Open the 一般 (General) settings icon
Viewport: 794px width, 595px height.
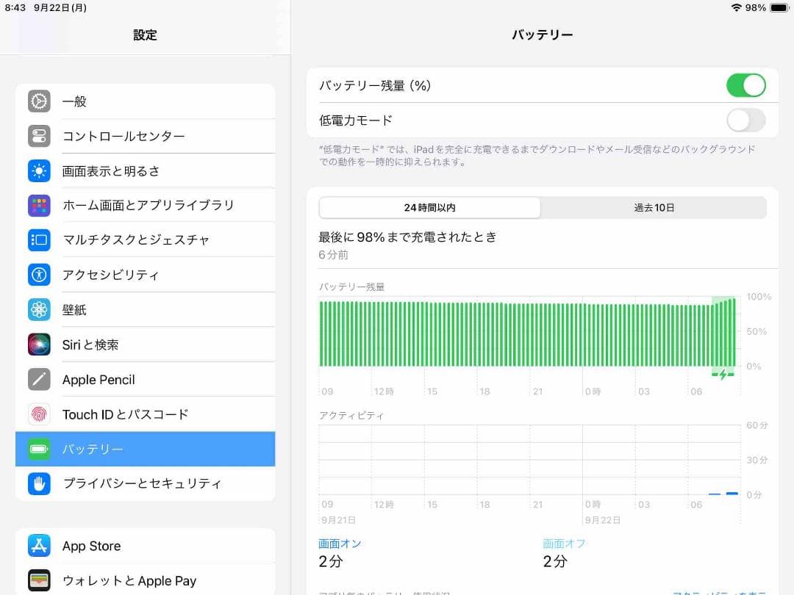tap(38, 101)
